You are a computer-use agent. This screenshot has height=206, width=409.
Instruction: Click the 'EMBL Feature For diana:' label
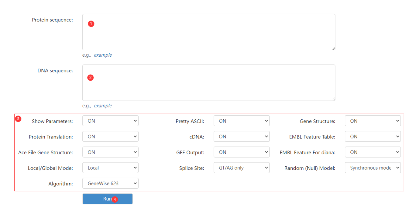click(308, 152)
